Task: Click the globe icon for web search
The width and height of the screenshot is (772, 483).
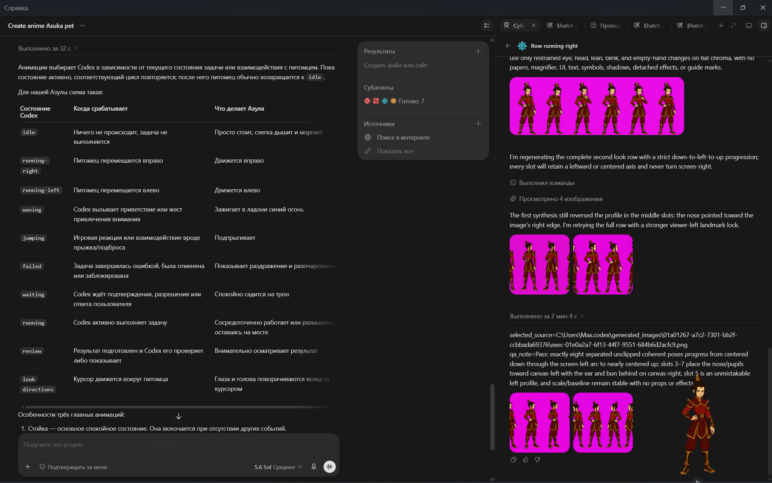Action: pos(368,138)
